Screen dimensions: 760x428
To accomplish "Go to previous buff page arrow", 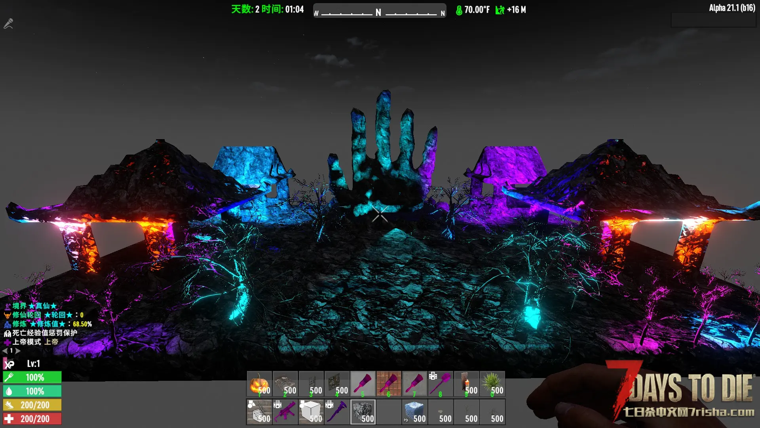I will 5,351.
